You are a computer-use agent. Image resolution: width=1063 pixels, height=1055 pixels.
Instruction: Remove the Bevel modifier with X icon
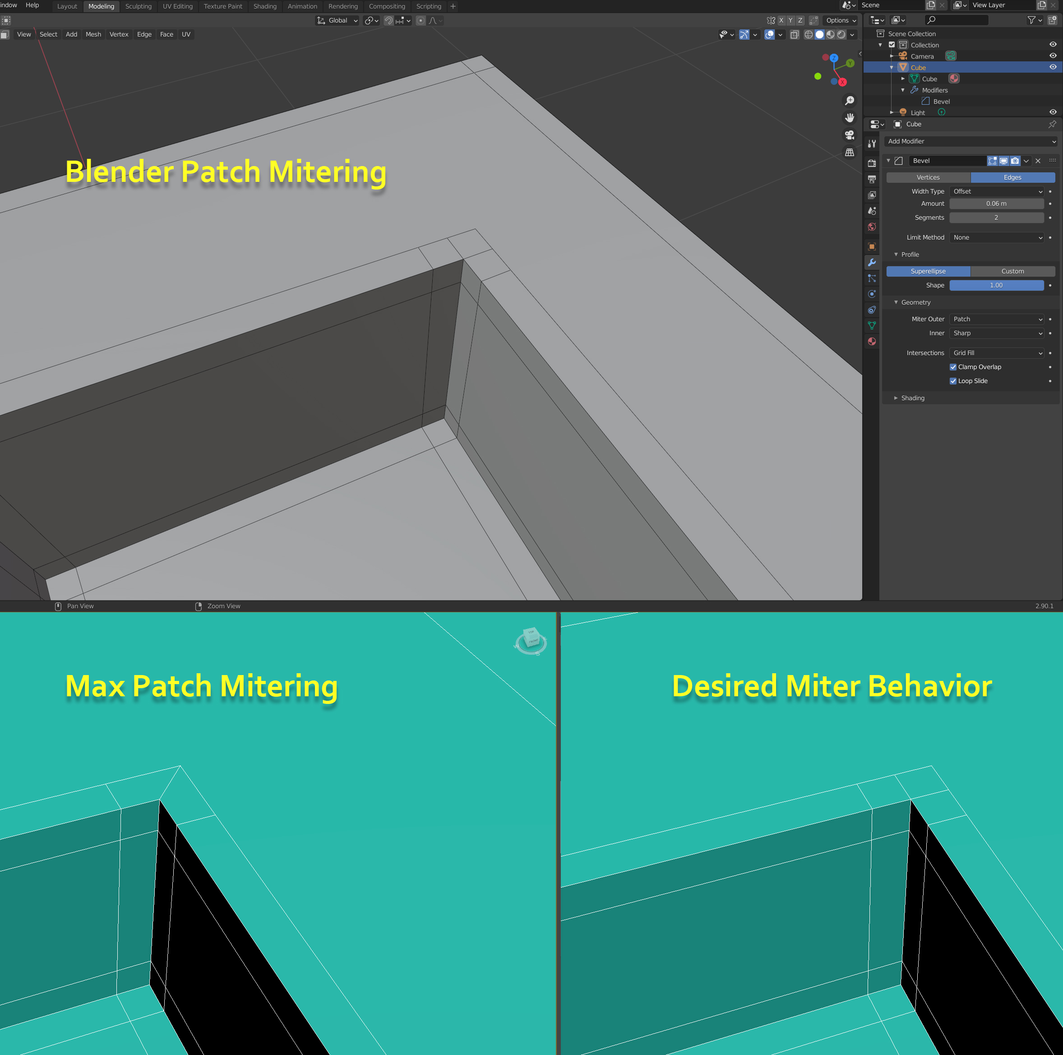click(x=1038, y=161)
